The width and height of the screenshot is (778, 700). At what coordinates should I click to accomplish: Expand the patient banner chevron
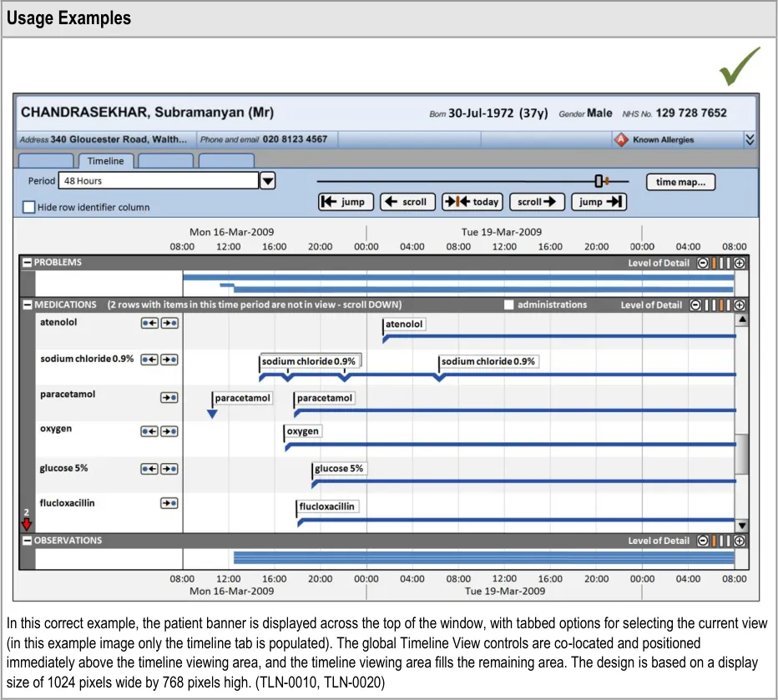(x=750, y=140)
